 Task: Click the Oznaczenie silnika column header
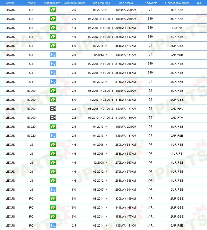click(177, 3)
